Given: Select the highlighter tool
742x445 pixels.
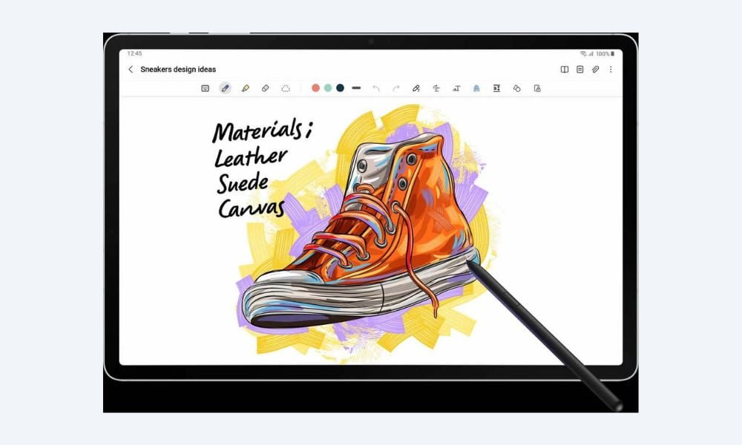Looking at the screenshot, I should [x=245, y=88].
